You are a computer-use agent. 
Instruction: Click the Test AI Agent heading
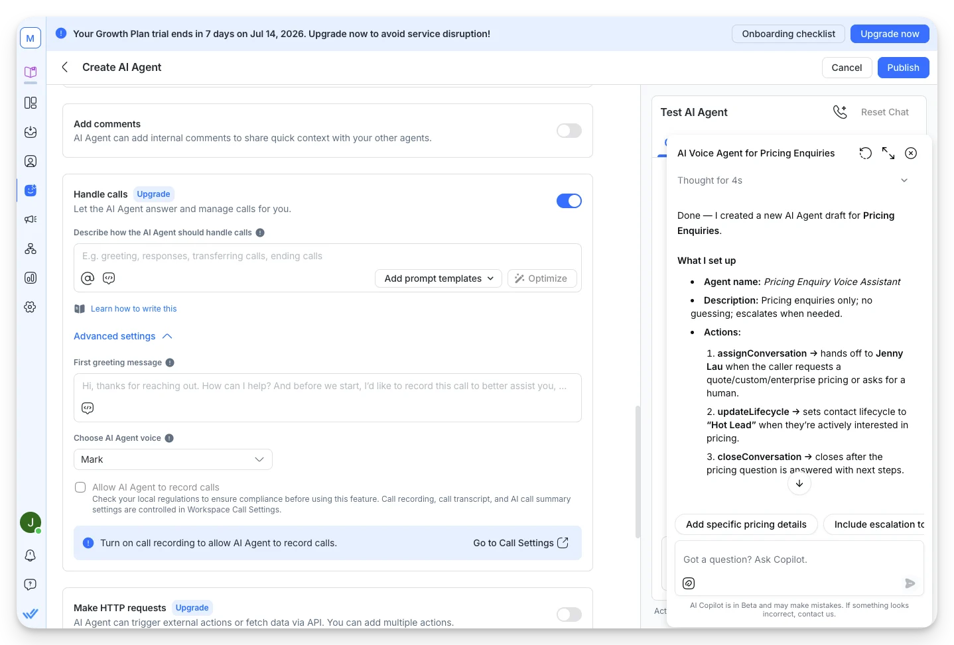coord(694,112)
